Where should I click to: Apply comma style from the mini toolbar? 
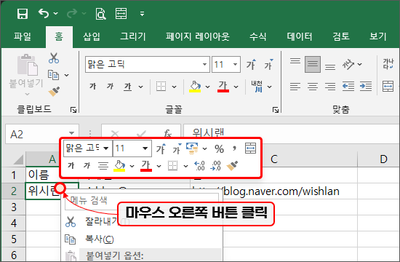tap(234, 148)
